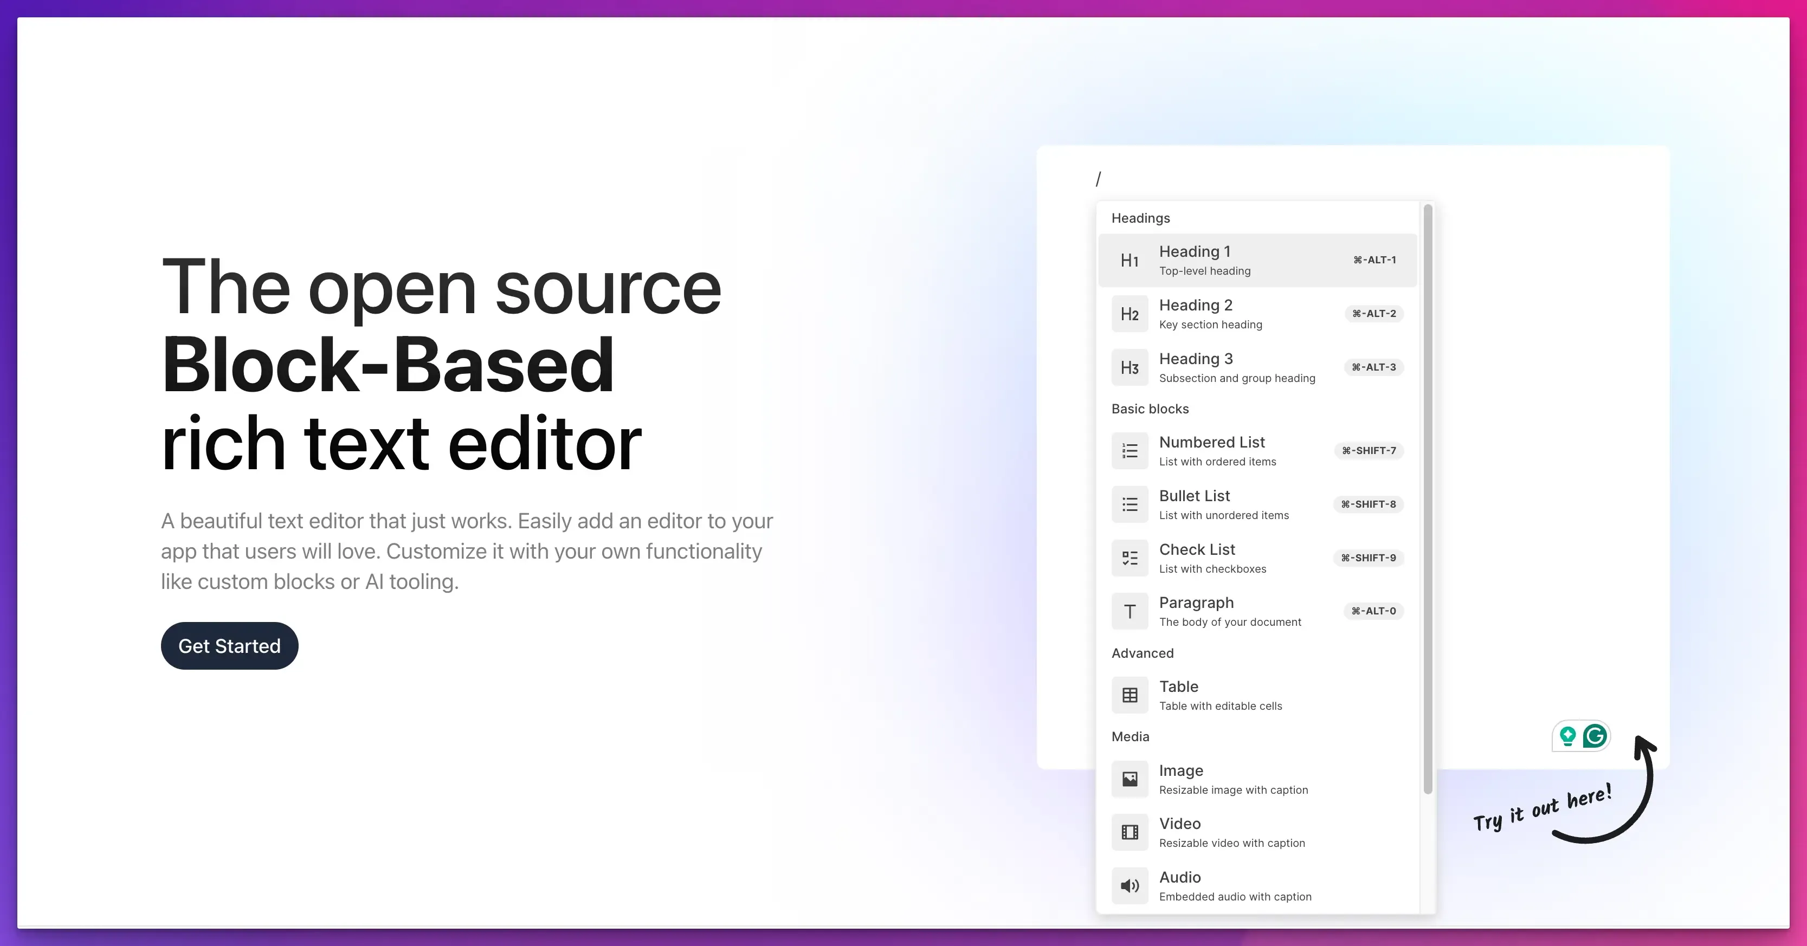Insert a Numbered List block

(1258, 450)
